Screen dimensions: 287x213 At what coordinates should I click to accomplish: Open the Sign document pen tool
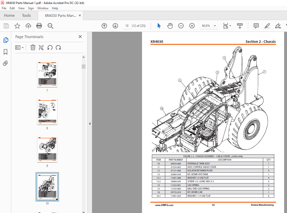pos(278,26)
